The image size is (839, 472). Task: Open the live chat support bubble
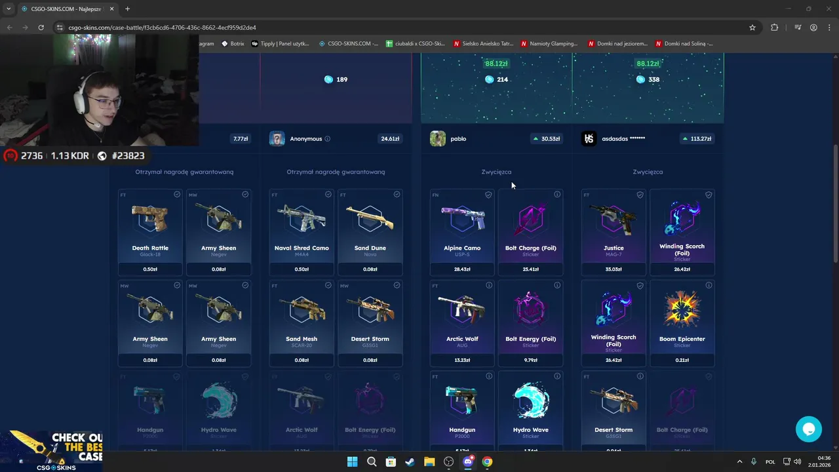point(808,429)
